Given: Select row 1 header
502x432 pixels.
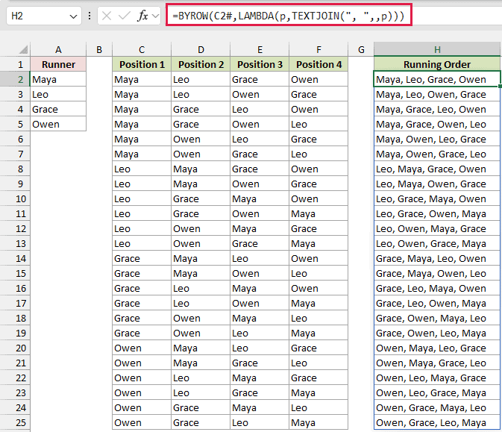Looking at the screenshot, I should coord(15,64).
